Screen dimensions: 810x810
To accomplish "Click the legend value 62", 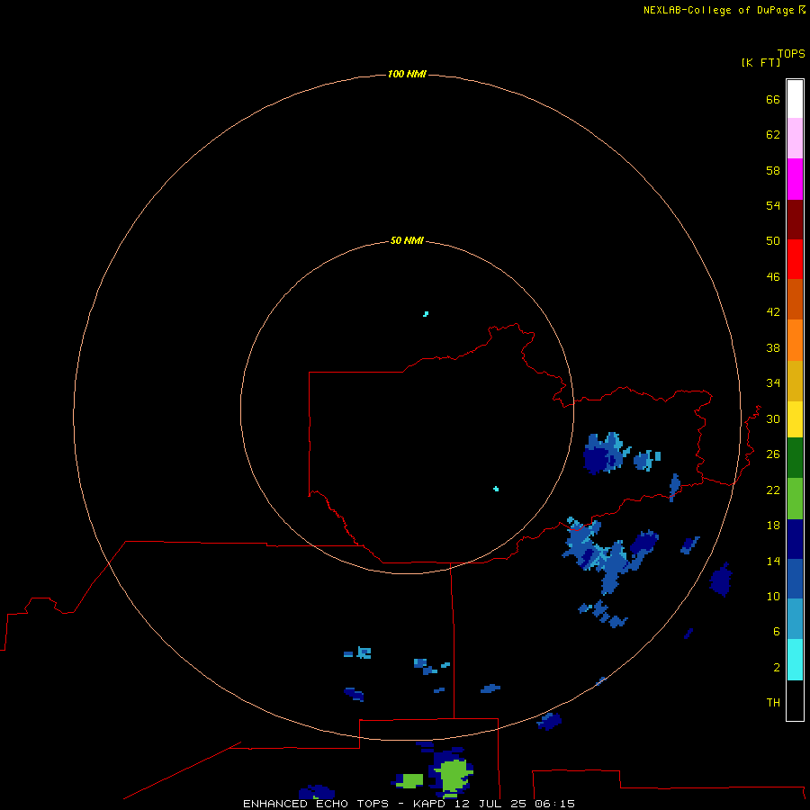I will pos(773,135).
